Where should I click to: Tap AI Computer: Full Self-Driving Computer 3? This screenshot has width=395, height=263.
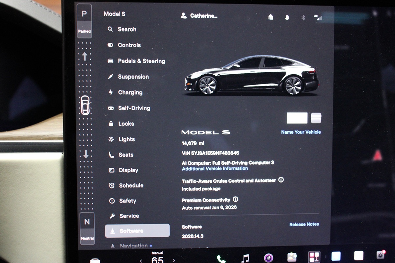click(x=228, y=163)
